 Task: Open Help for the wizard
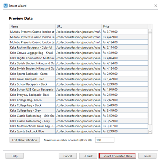[14, 156]
